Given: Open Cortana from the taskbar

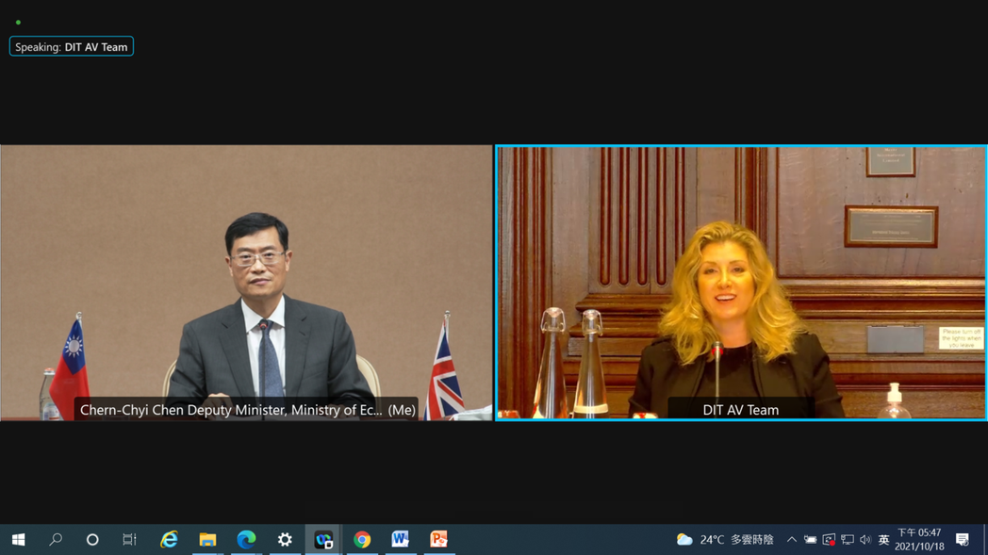Looking at the screenshot, I should coord(92,540).
